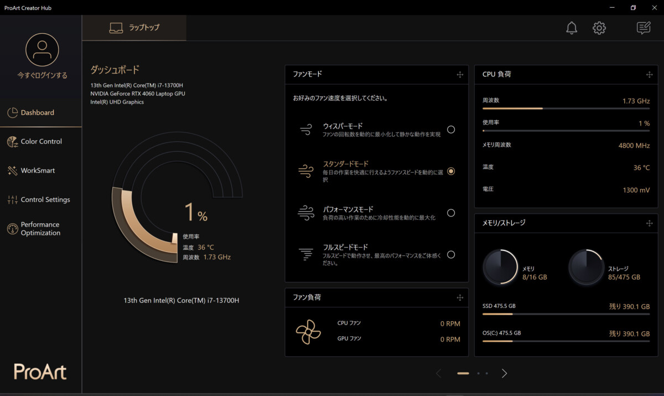Click the move handle on CPU 負荷 panel
The width and height of the screenshot is (664, 396).
point(650,75)
